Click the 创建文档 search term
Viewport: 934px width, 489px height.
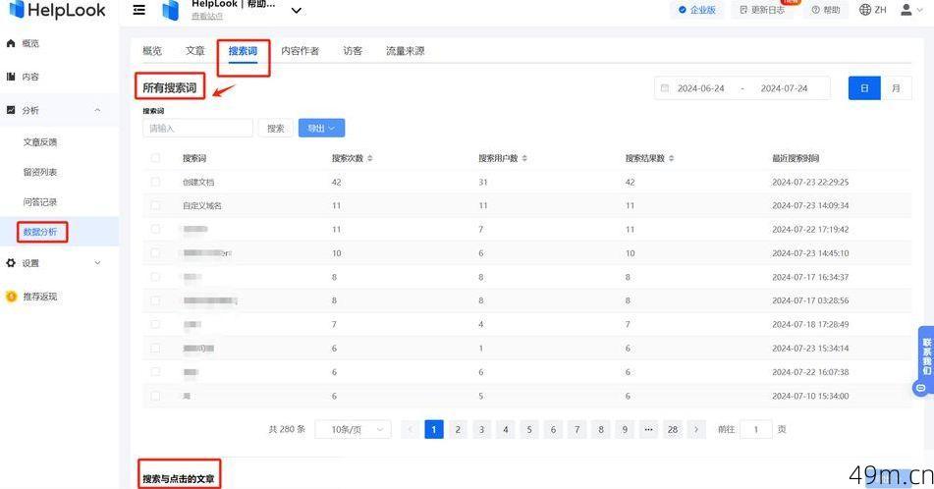198,183
